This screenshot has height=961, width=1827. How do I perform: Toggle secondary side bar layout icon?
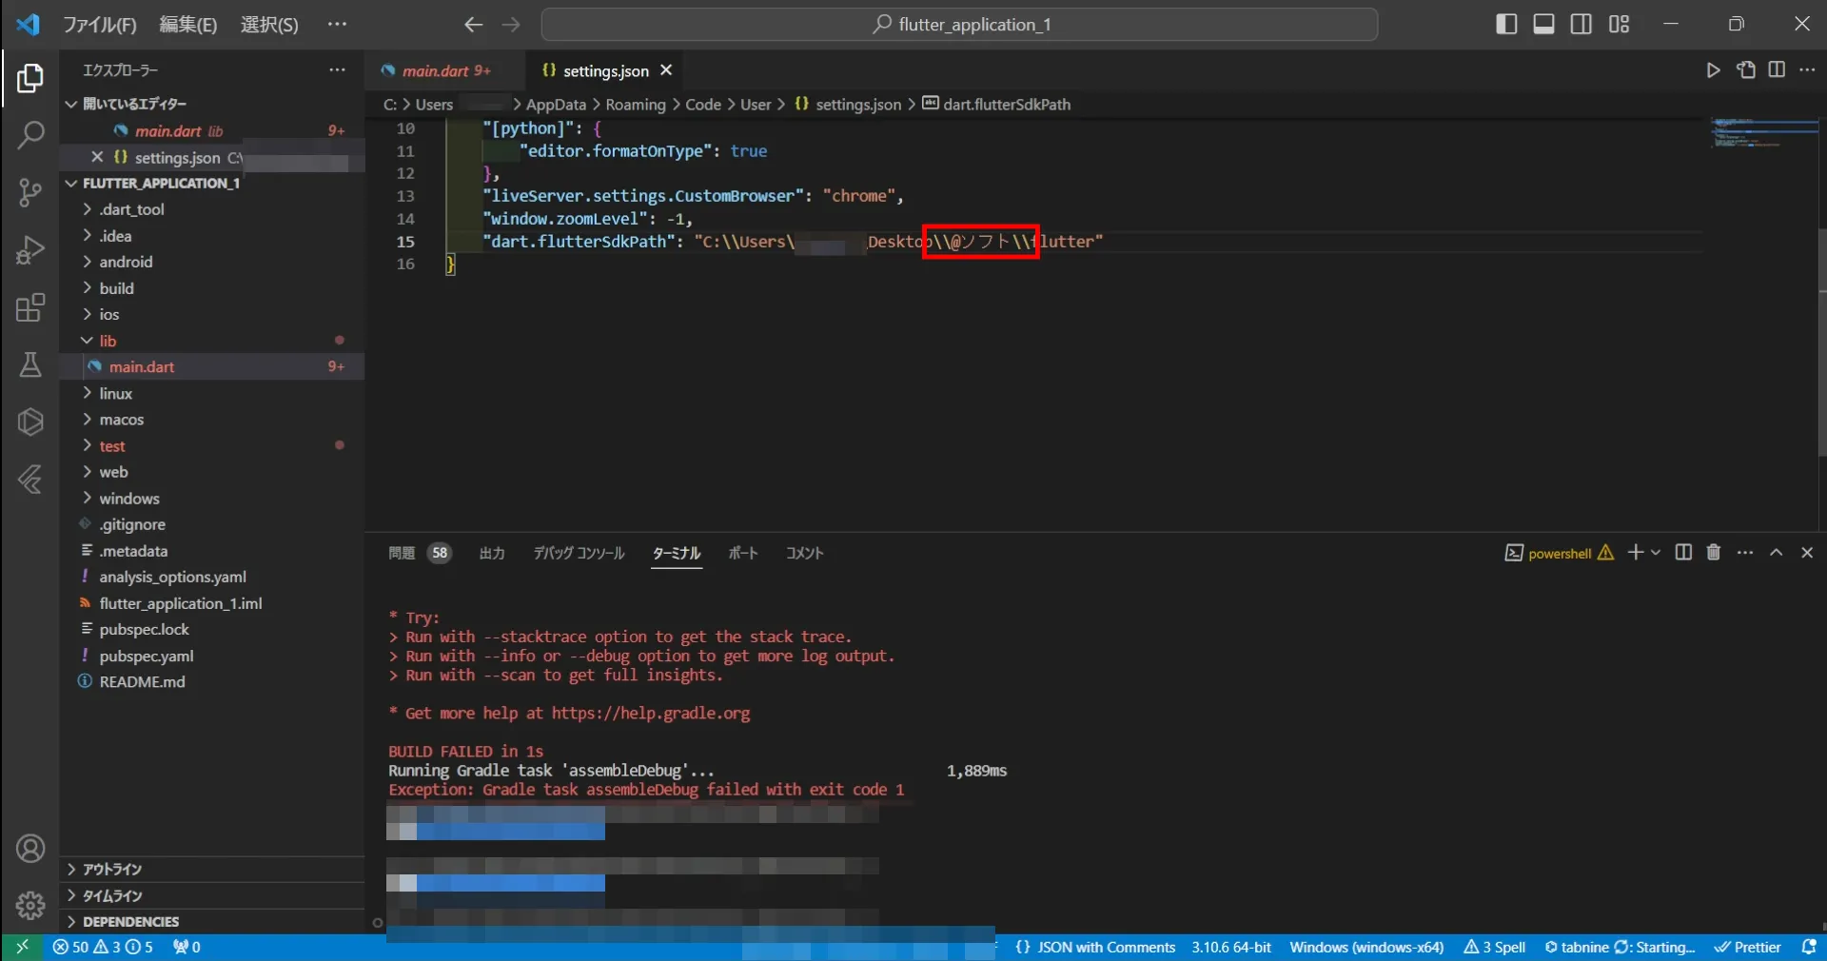click(1581, 24)
